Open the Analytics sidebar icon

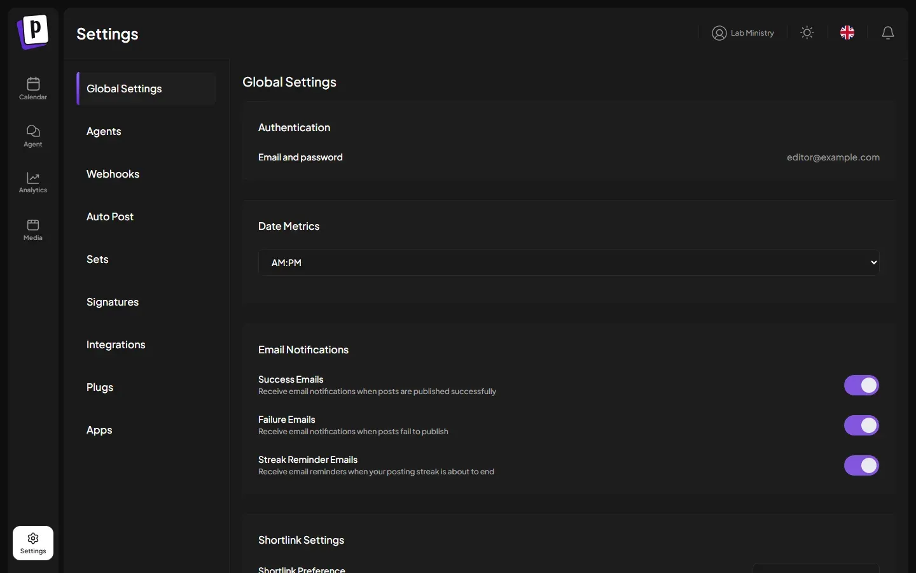click(33, 182)
